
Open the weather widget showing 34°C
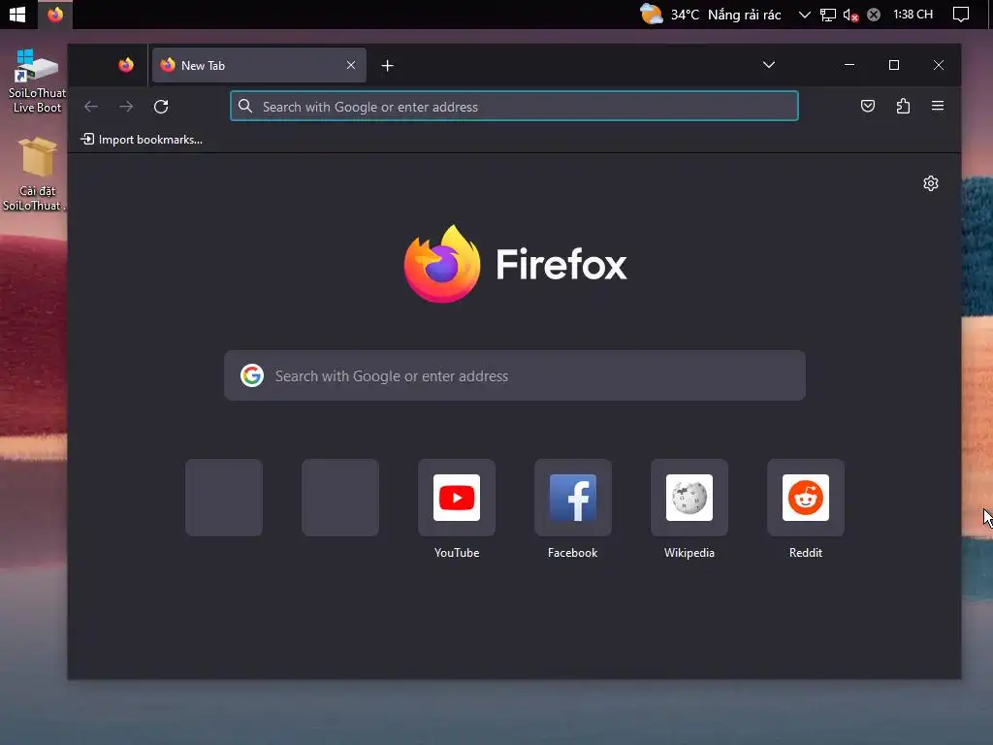pos(711,14)
